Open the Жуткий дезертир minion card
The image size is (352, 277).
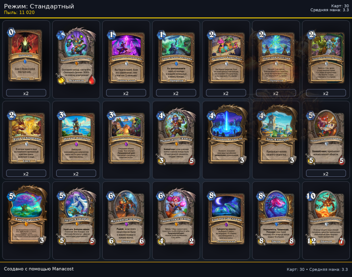tap(126, 217)
